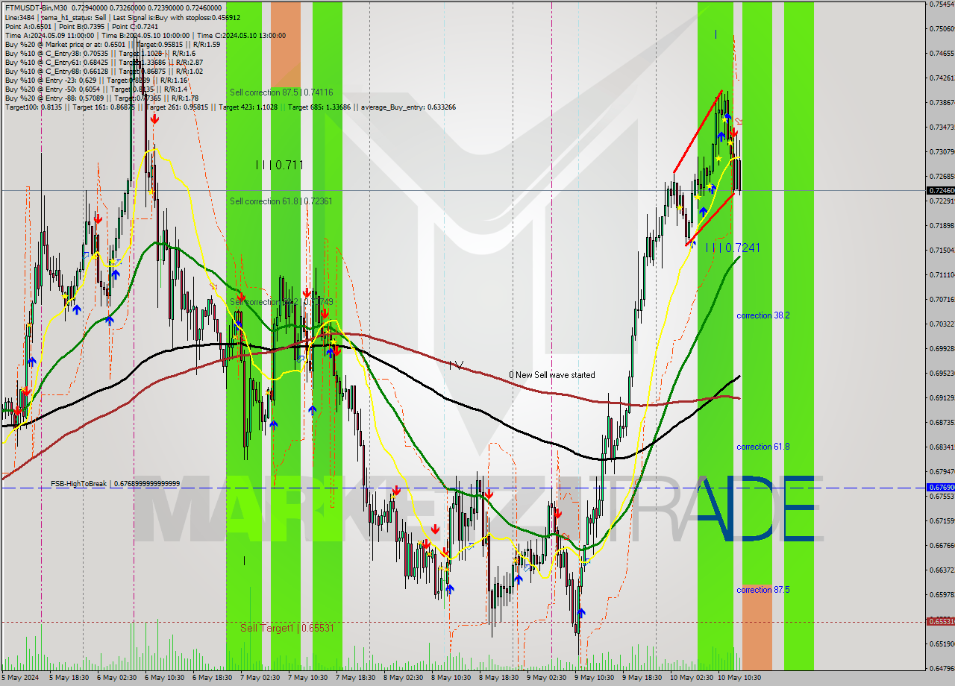This screenshot has height=686, width=955.
Task: Click the 0.7111 price axis label
Action: point(942,274)
